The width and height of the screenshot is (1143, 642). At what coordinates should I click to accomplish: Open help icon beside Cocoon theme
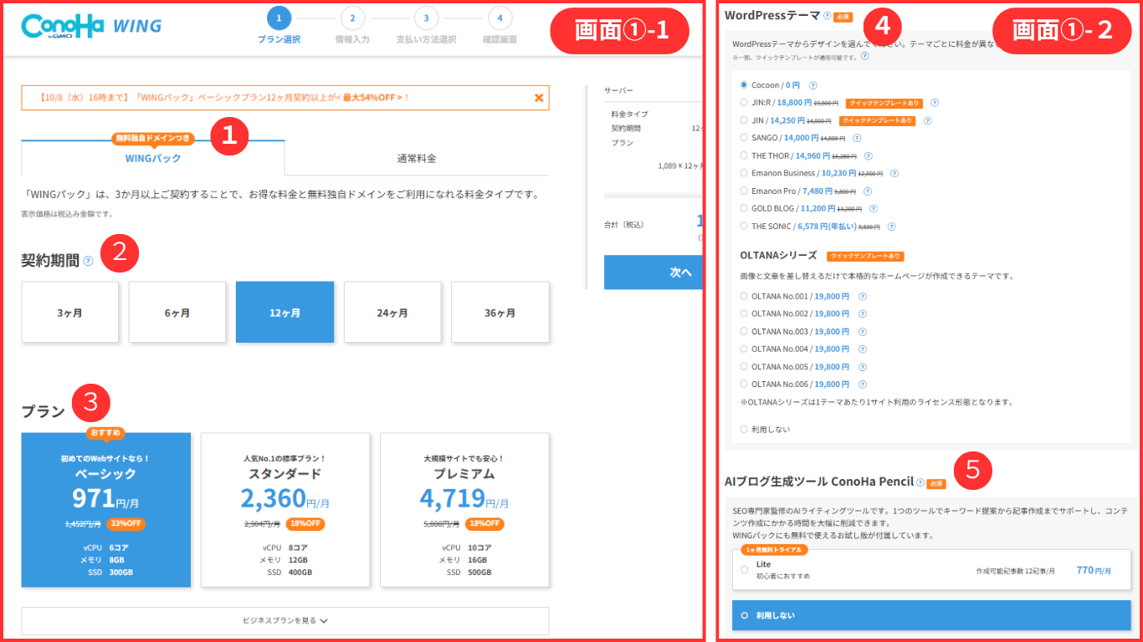(812, 85)
